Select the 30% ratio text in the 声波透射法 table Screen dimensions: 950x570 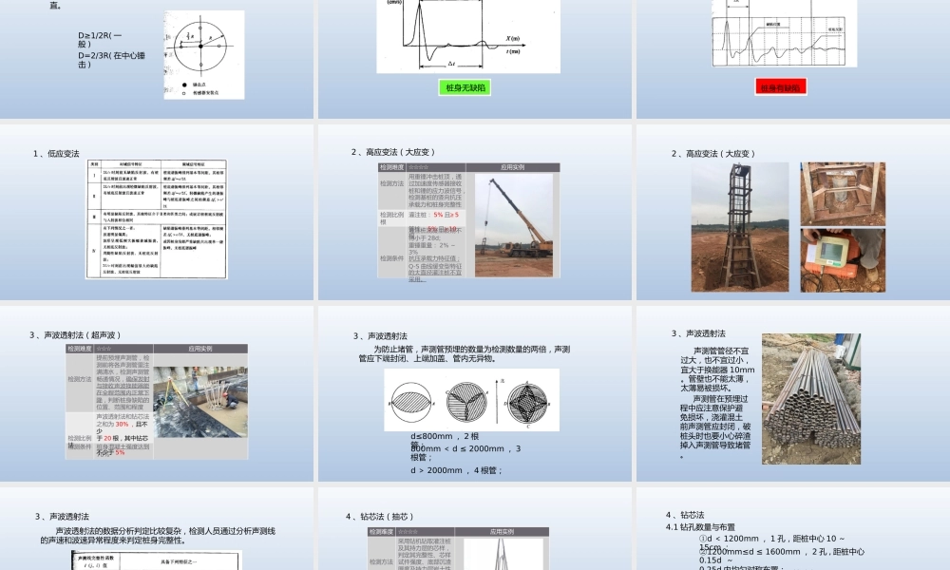click(123, 424)
